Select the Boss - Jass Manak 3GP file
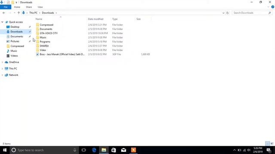The image size is (275, 154). (x=62, y=54)
